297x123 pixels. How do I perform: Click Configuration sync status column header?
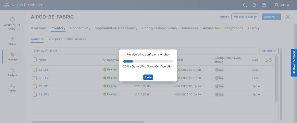click(x=228, y=60)
